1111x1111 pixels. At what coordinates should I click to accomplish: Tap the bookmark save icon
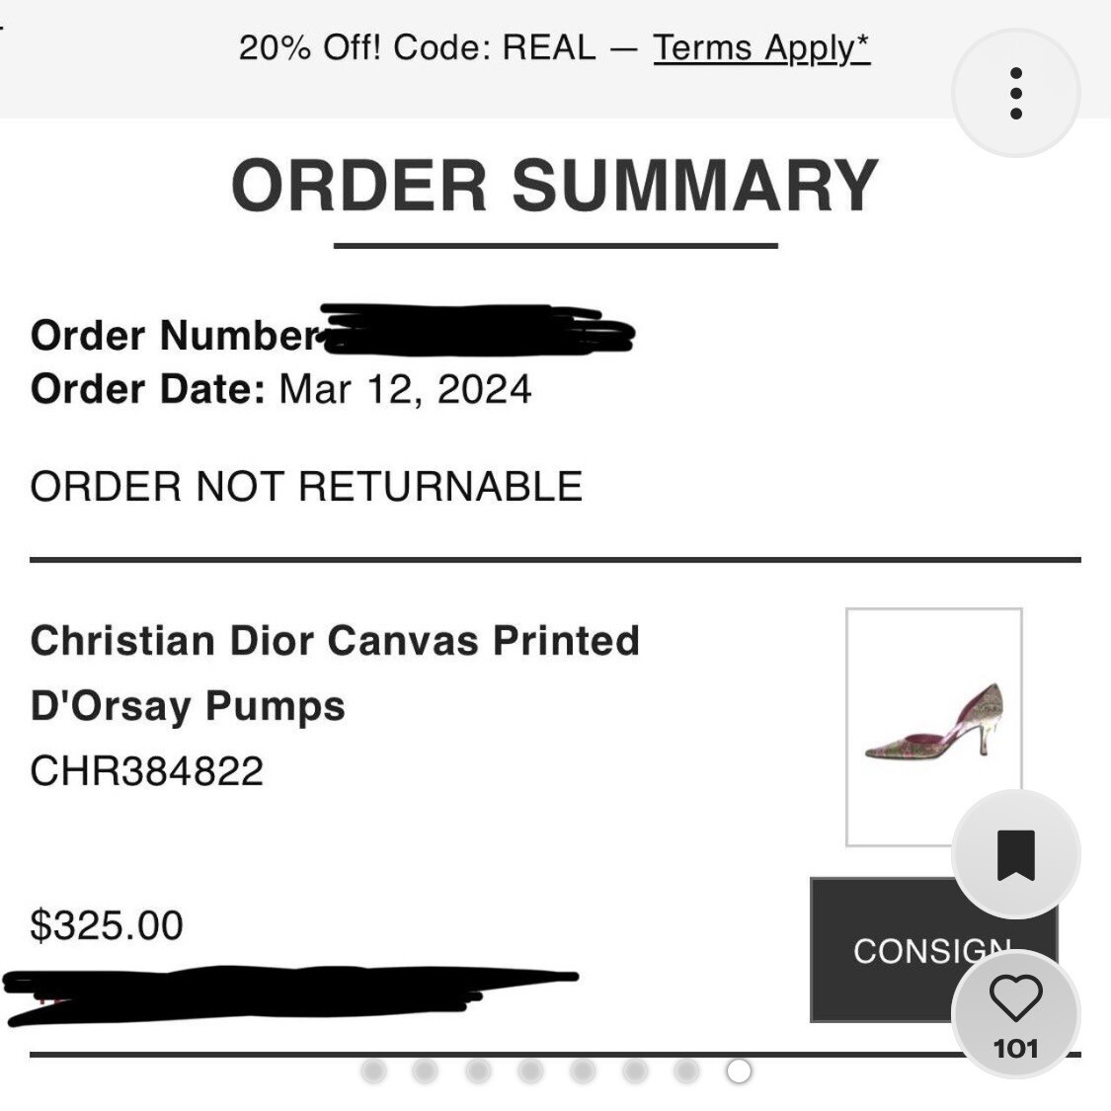coord(1015,854)
